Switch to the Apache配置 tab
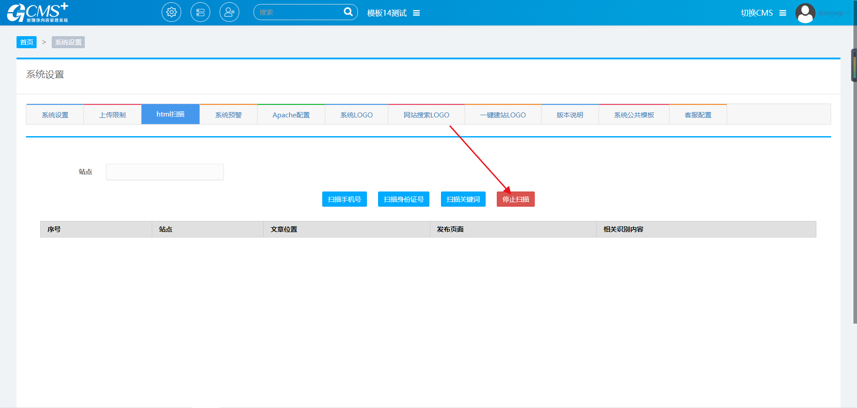Viewport: 857px width, 408px height. [x=291, y=115]
